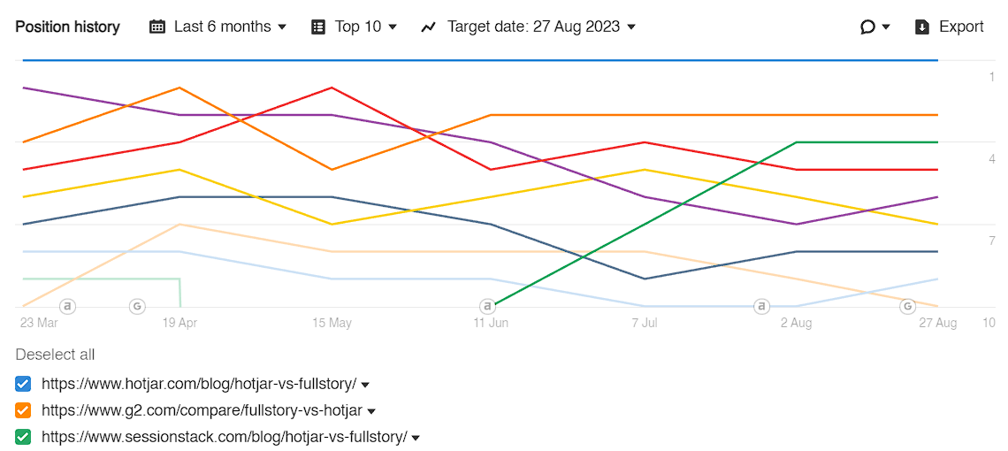
Task: Expand the arrow next to hotjar.com URL
Action: [x=365, y=386]
